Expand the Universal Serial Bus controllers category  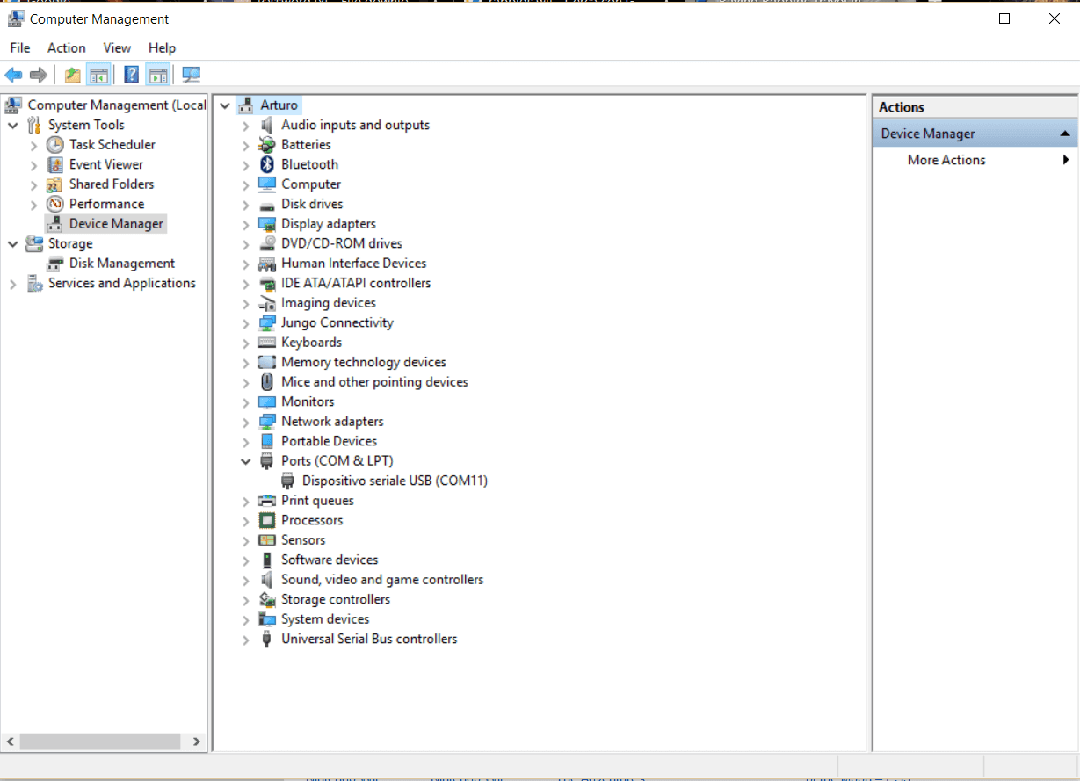[245, 639]
